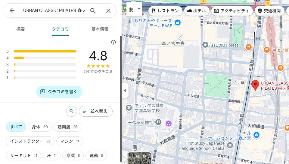The width and height of the screenshot is (289, 164).
Task: Select the すべて review filter chip
Action: click(x=16, y=127)
